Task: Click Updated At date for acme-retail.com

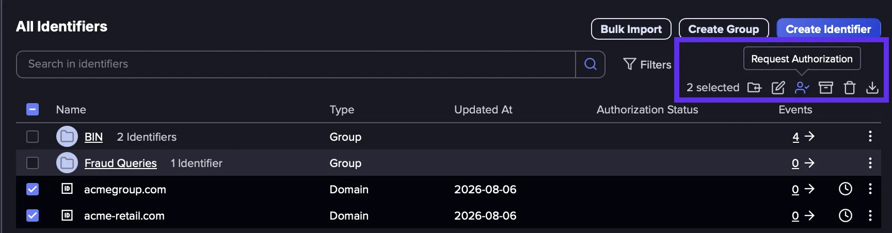Action: click(x=485, y=215)
